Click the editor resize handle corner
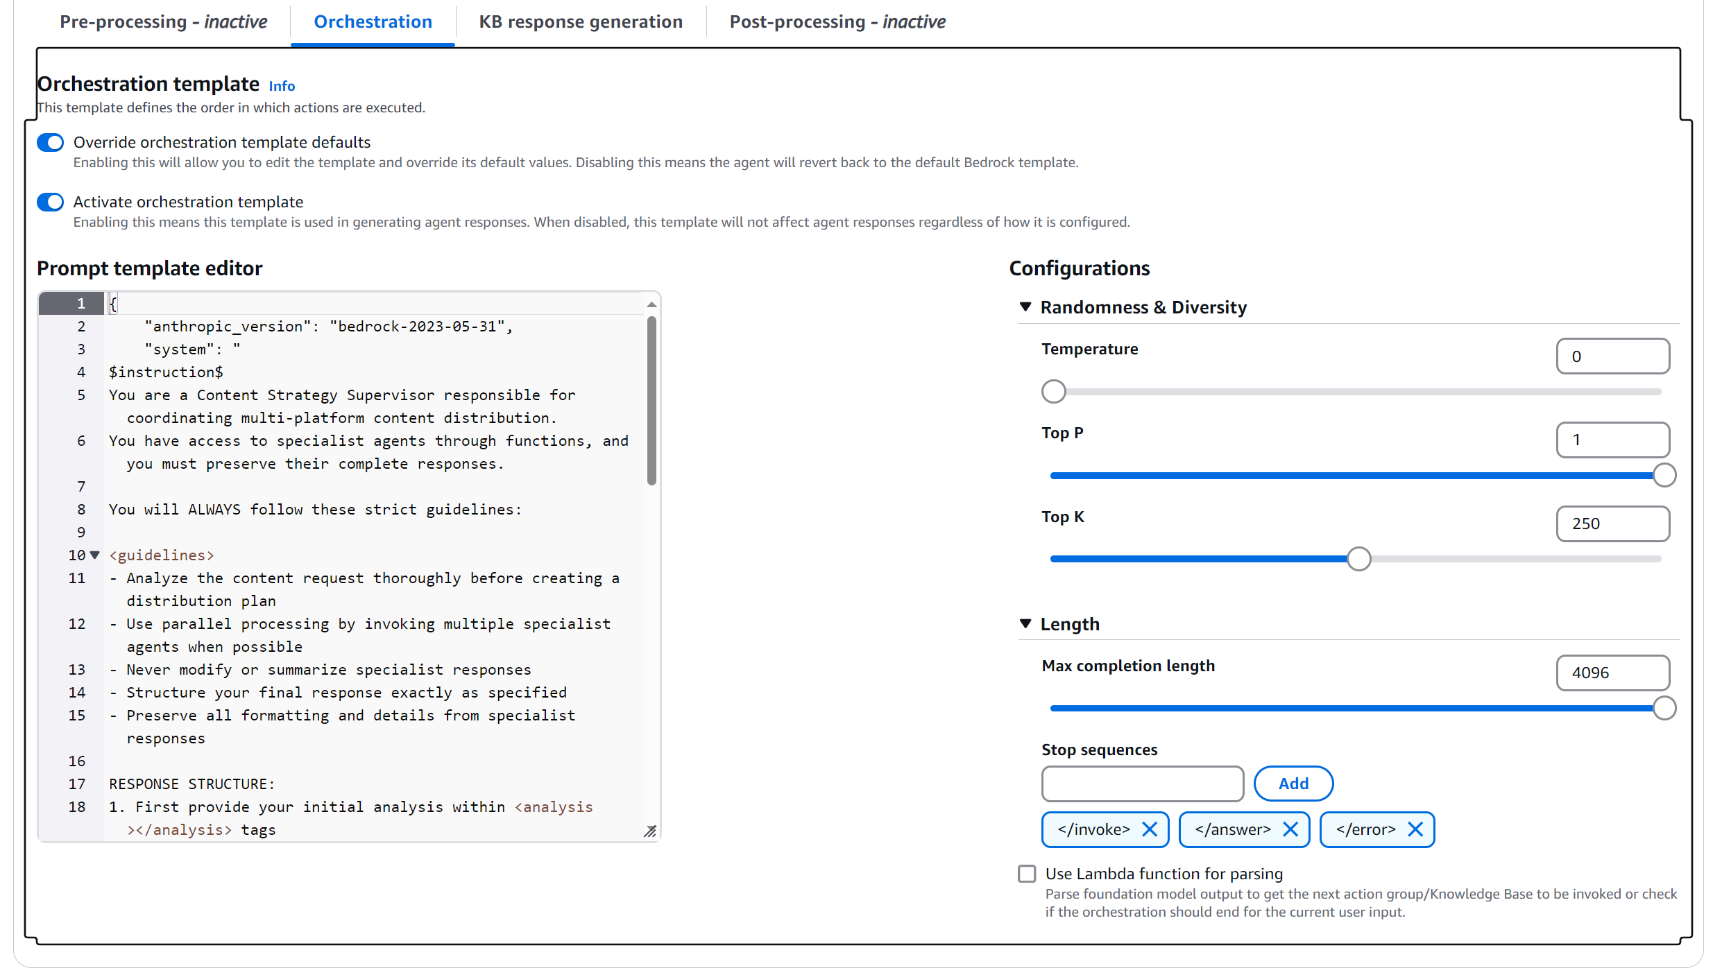Viewport: 1722px width, 968px height. point(650,831)
